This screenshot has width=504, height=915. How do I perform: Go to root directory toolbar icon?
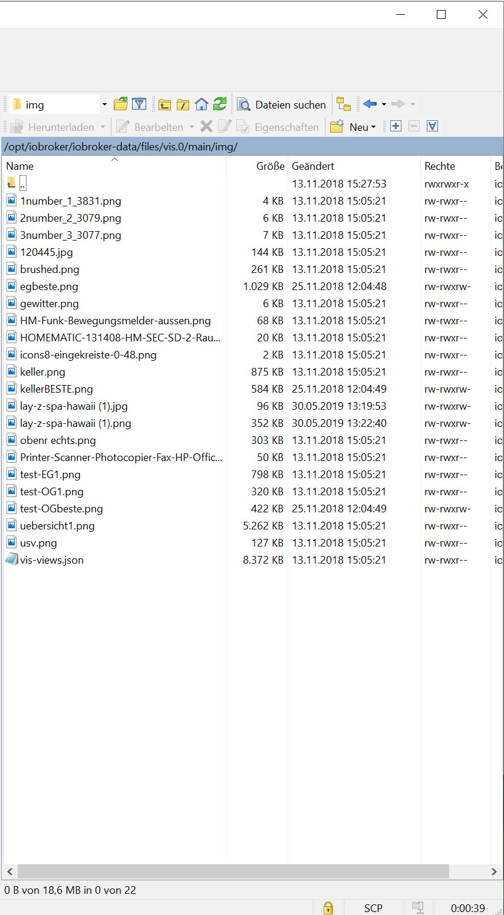point(183,105)
